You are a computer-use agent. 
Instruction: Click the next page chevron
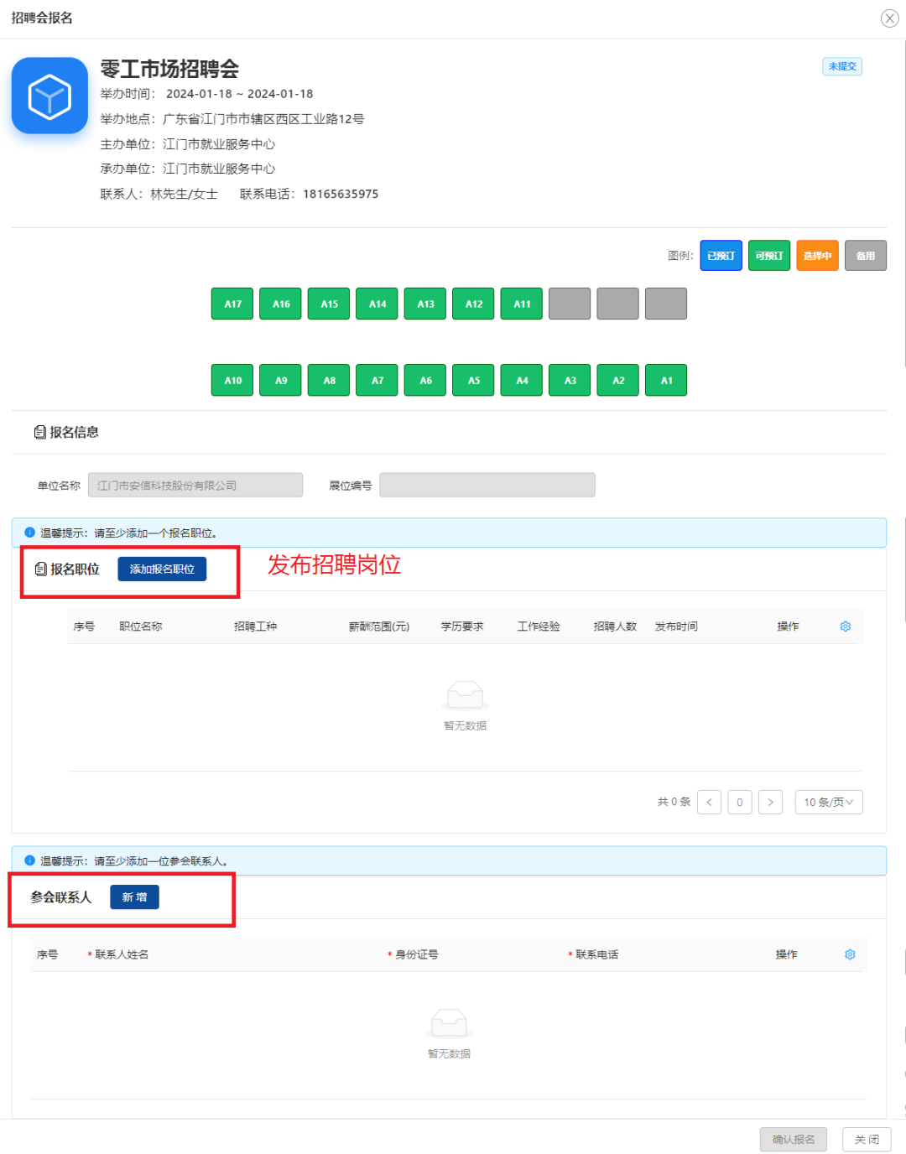pyautogui.click(x=770, y=802)
